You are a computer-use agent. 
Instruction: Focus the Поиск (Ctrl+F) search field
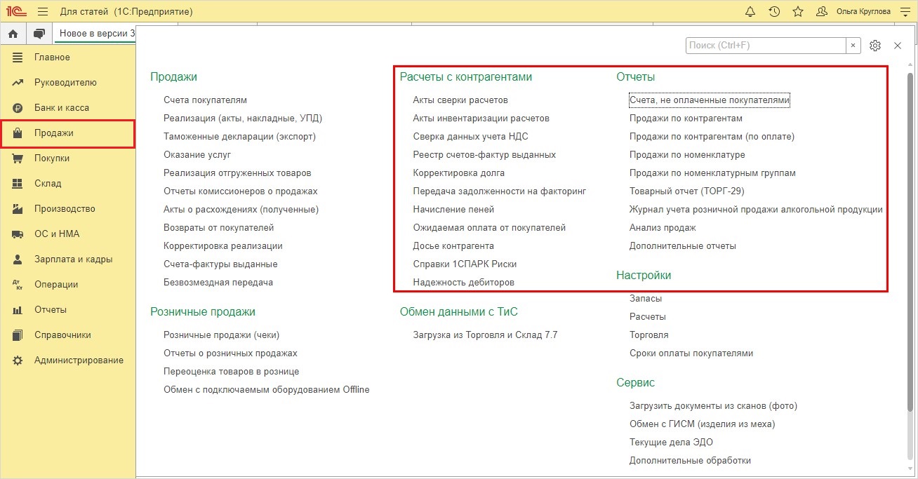[x=766, y=46]
